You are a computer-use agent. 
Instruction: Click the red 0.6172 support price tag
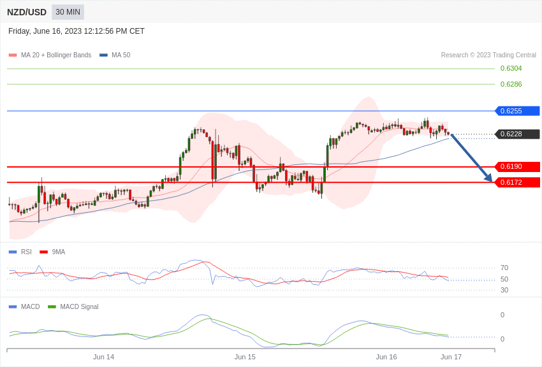pyautogui.click(x=518, y=182)
